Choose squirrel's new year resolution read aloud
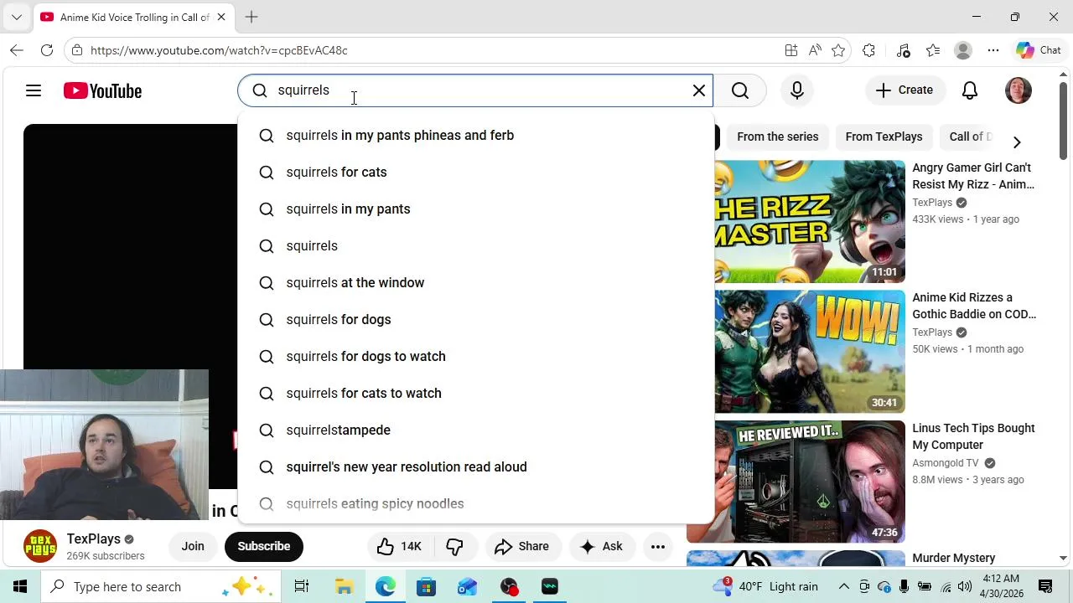The height and width of the screenshot is (603, 1073). point(476,467)
